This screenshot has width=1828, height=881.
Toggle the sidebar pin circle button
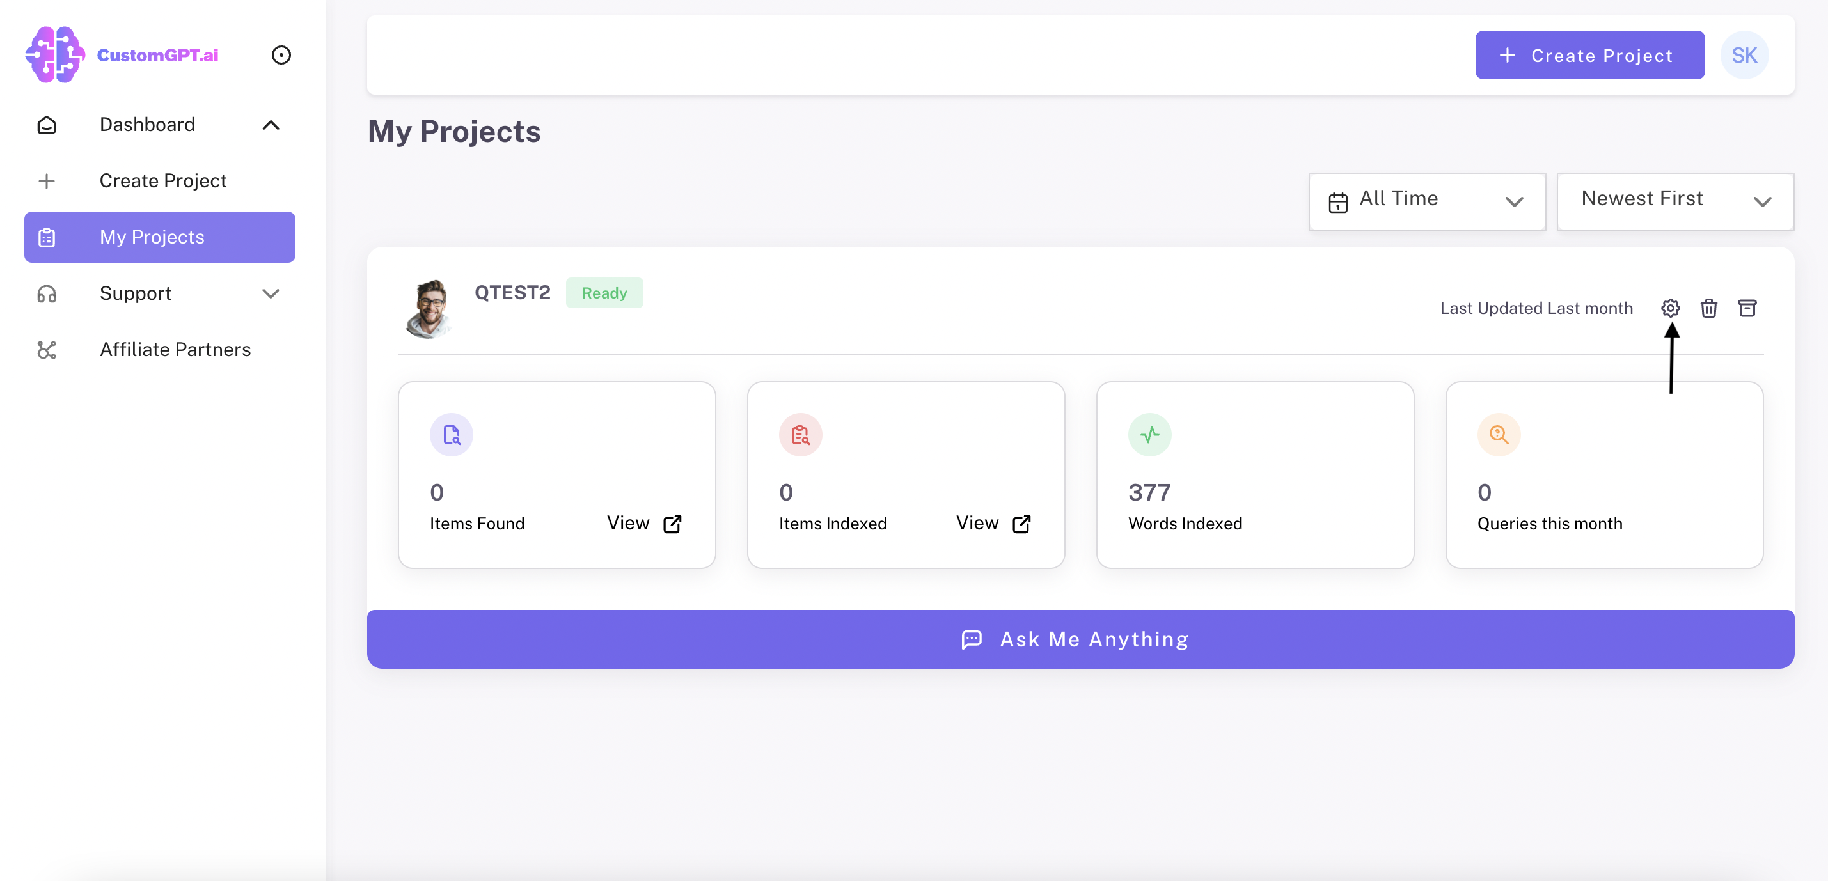[281, 54]
